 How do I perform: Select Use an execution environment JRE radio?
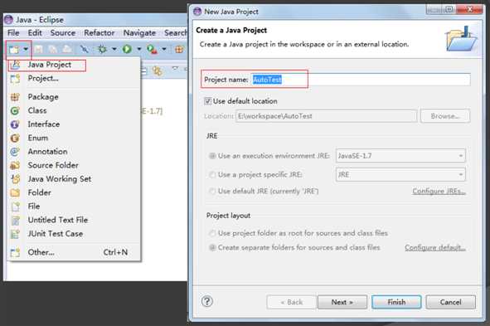(212, 156)
